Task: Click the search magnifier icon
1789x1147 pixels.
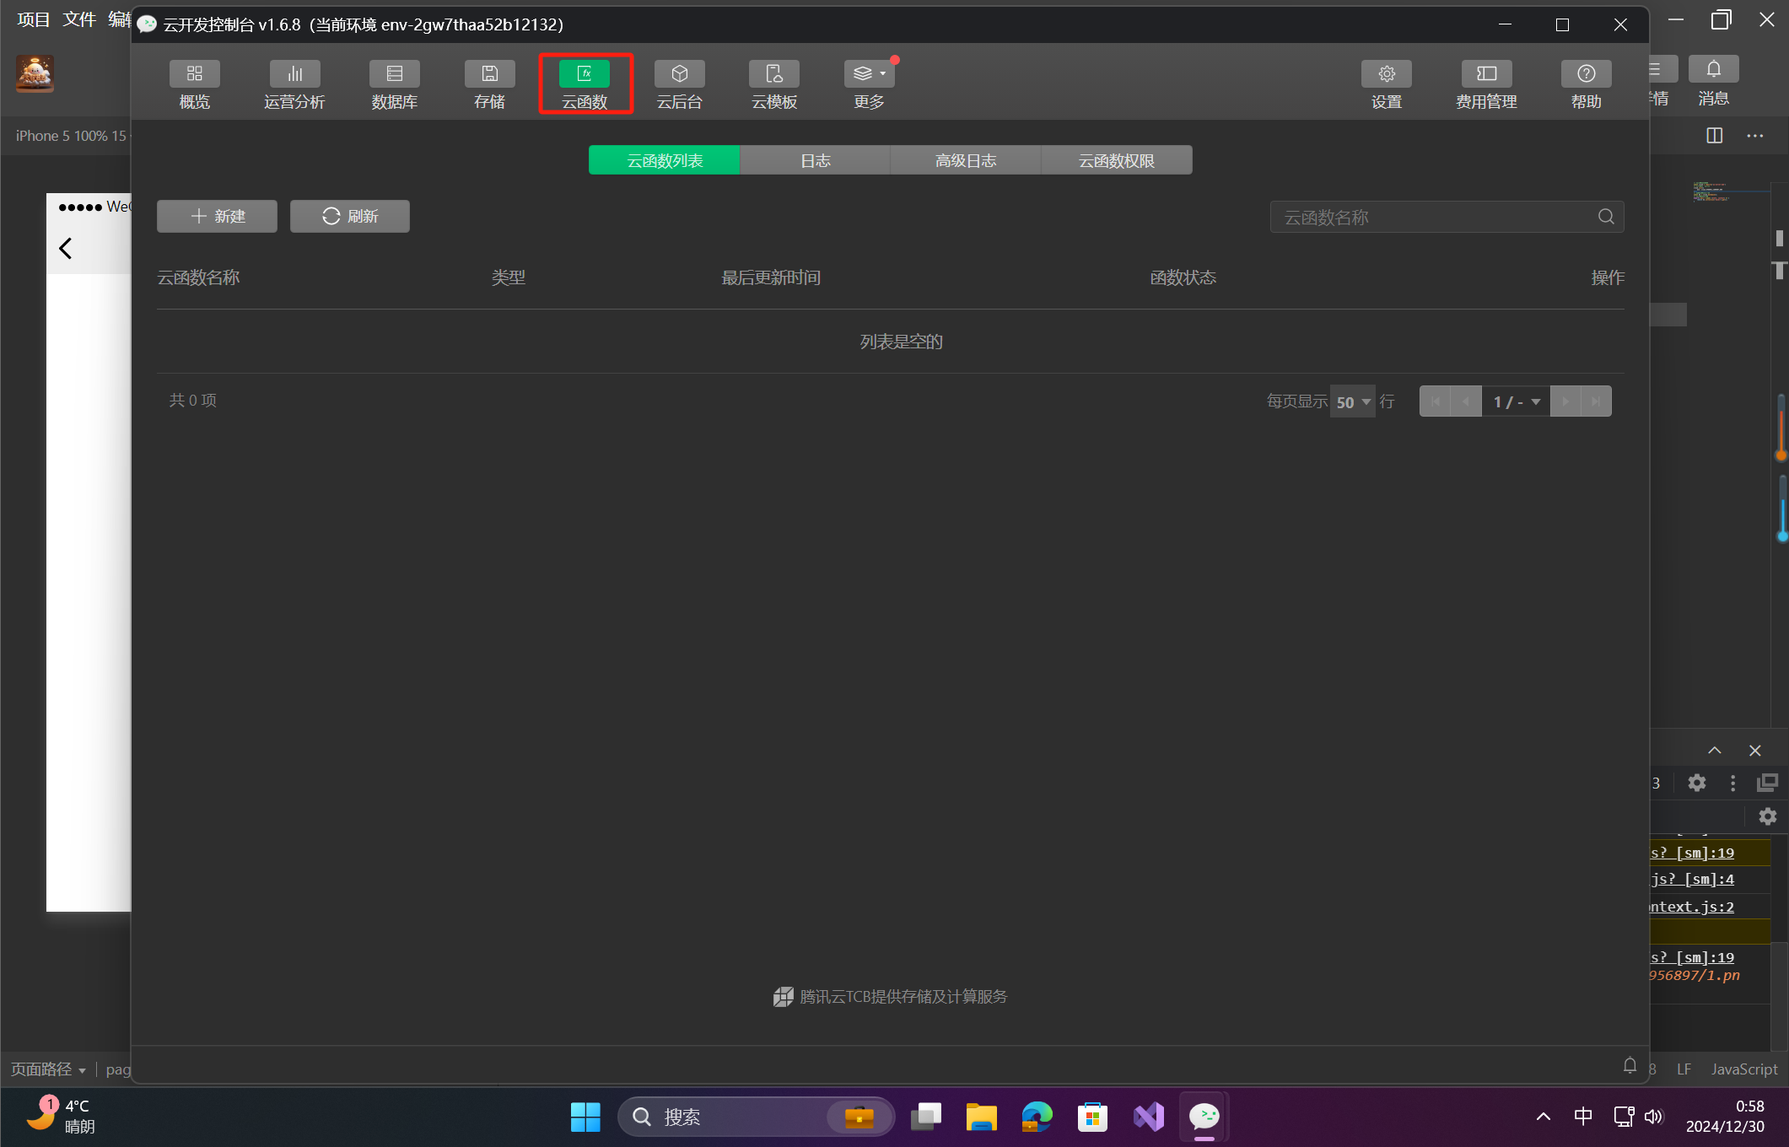Action: point(1605,217)
